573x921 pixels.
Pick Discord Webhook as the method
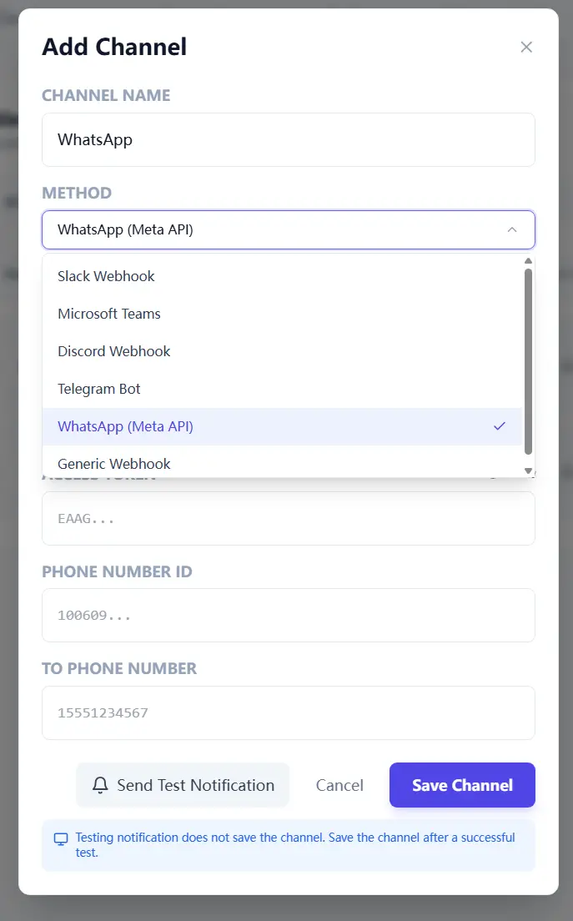click(x=283, y=351)
